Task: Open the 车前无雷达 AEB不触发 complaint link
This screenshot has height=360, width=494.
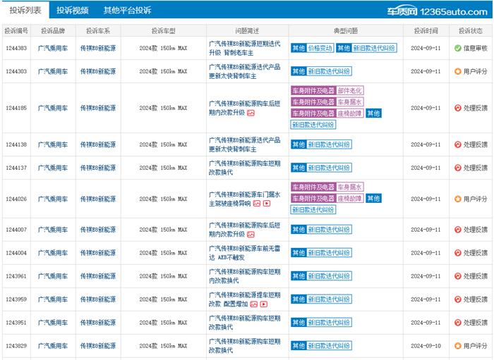Action: click(244, 253)
